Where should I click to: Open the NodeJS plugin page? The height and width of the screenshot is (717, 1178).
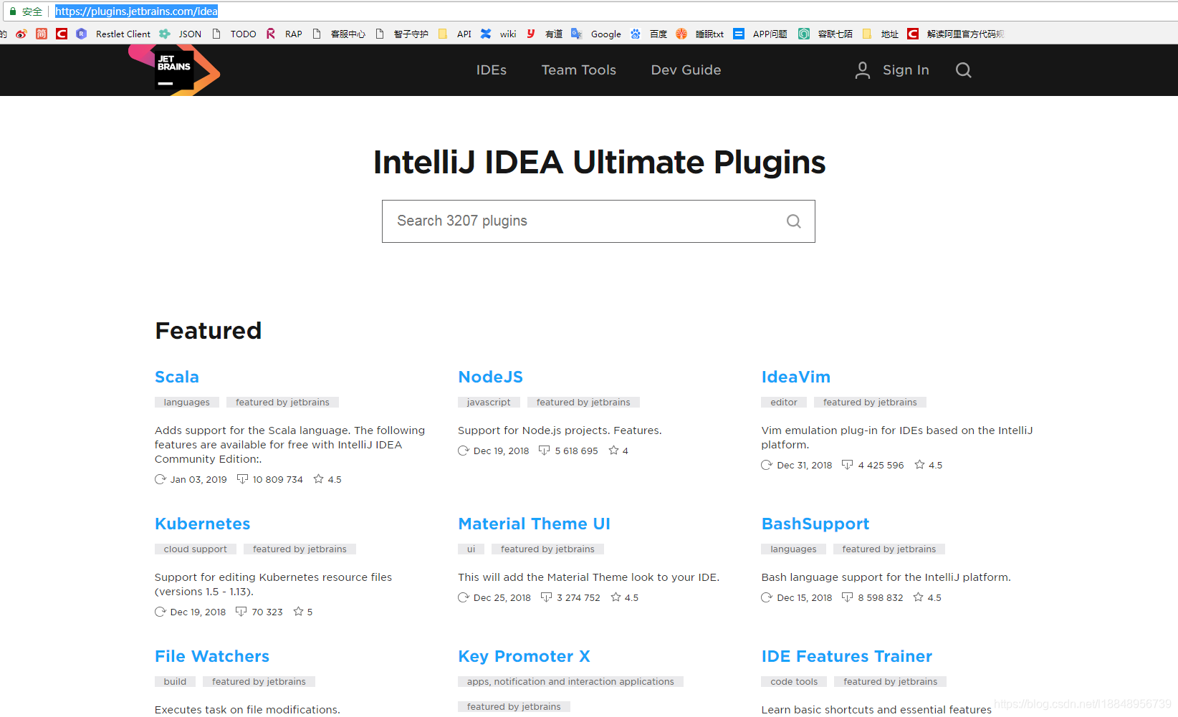(x=491, y=377)
